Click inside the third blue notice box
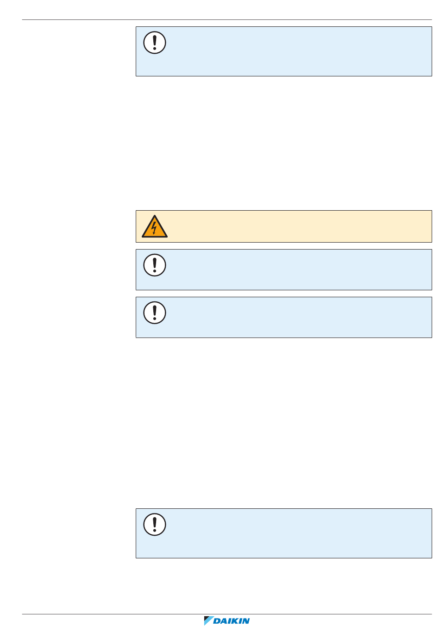This screenshot has width=440, height=638. point(296,318)
